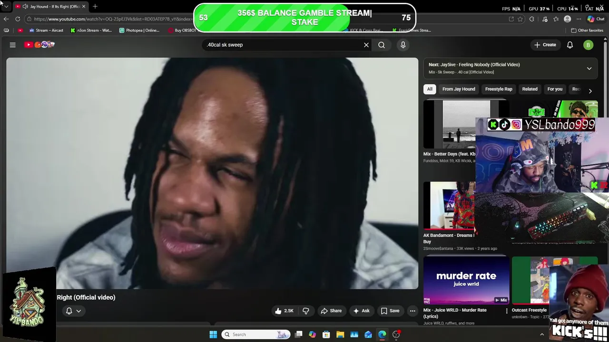Open the browser profile avatar
609x342 pixels.
click(567, 19)
